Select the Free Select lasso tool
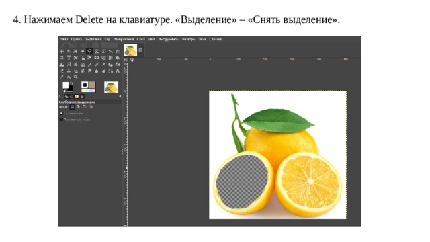 [x=89, y=51]
